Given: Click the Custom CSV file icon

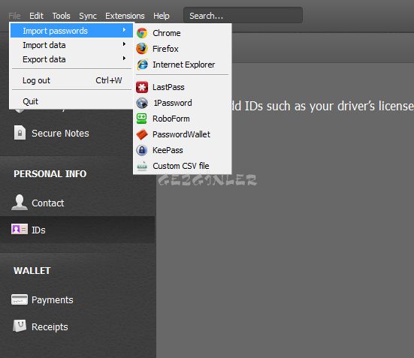Looking at the screenshot, I should pos(142,166).
